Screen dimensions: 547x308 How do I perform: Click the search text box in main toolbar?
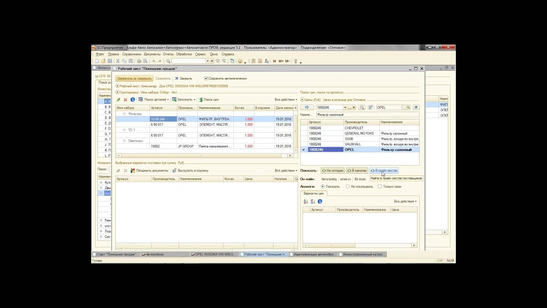[x=189, y=61]
